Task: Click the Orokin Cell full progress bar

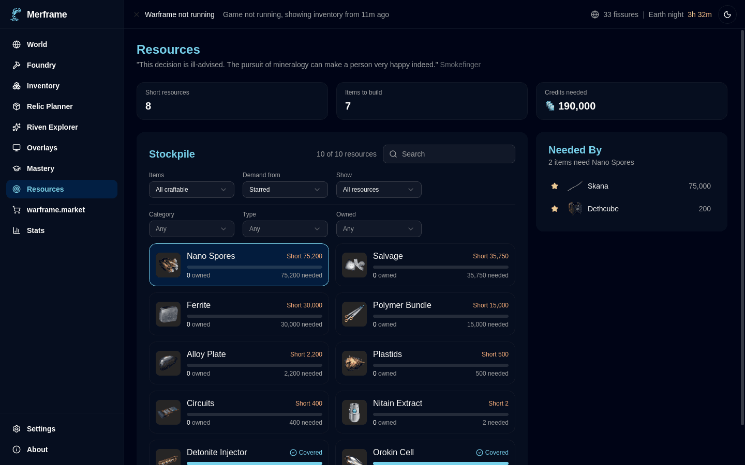Action: tap(441, 463)
